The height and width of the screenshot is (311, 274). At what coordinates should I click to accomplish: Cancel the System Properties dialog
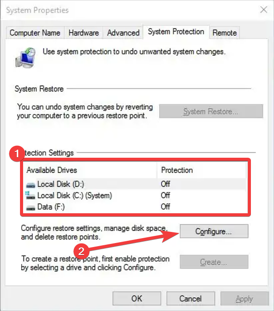[x=191, y=299]
